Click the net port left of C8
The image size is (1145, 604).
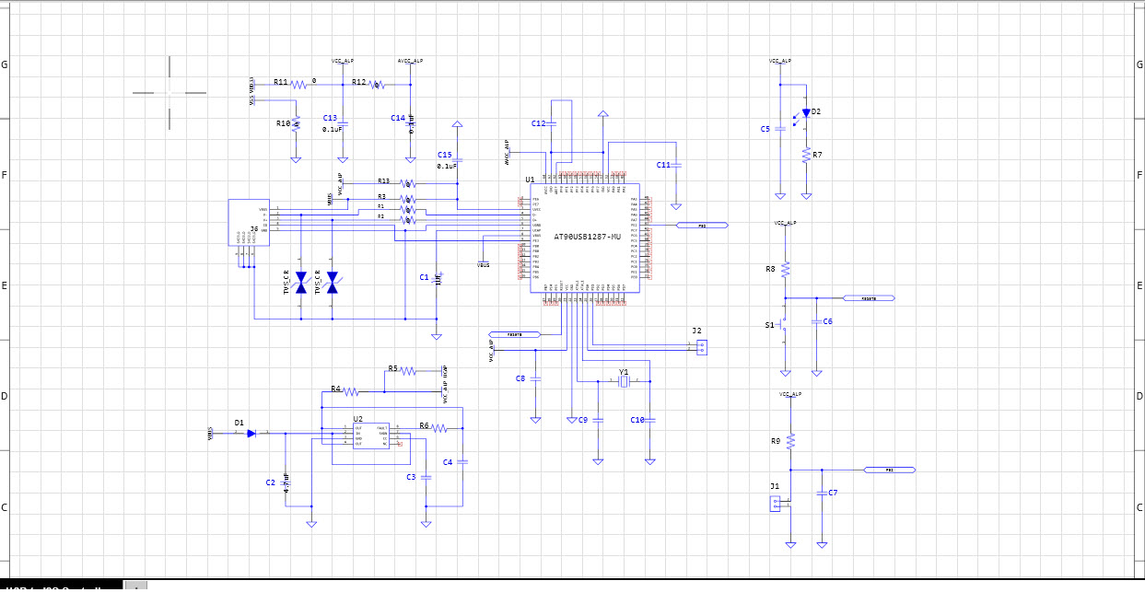(513, 334)
